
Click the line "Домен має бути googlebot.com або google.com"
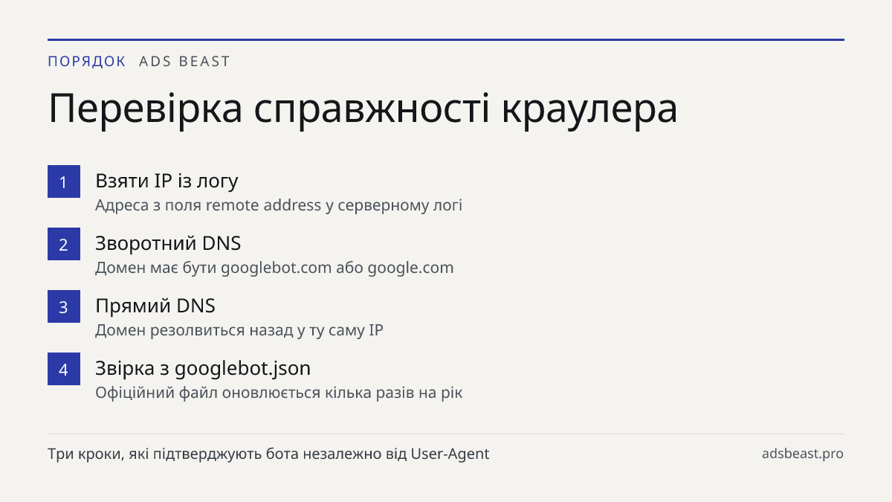tap(274, 267)
